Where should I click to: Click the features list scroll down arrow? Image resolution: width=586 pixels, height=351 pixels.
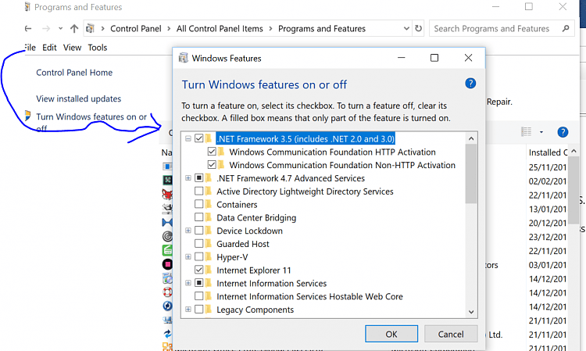pos(471,312)
